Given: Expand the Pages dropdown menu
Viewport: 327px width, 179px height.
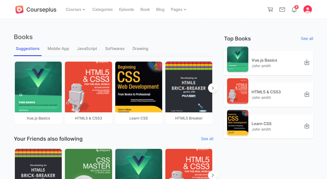Looking at the screenshot, I should (178, 10).
